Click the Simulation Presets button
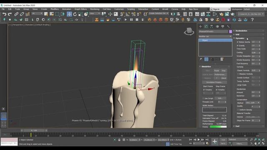Screen dimensions: 267x150 [214, 82]
